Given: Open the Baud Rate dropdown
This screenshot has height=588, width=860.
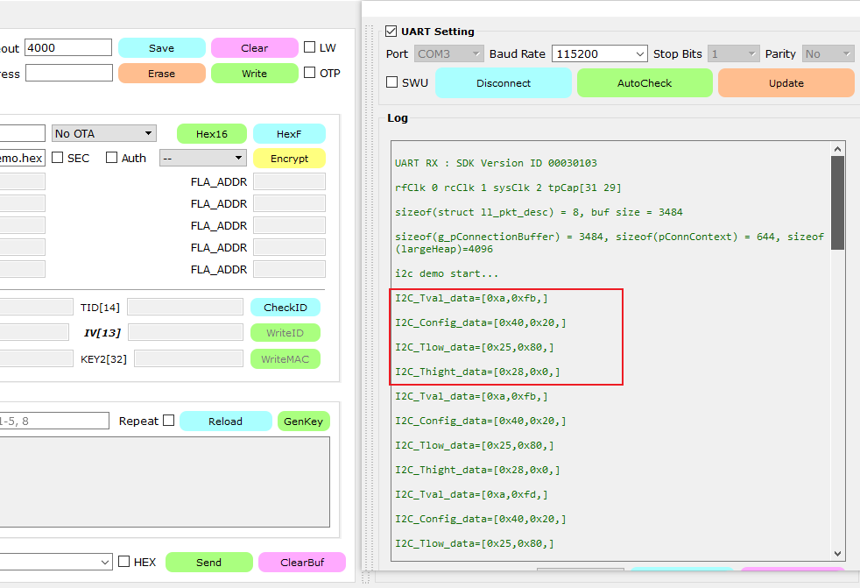Looking at the screenshot, I should click(x=599, y=53).
